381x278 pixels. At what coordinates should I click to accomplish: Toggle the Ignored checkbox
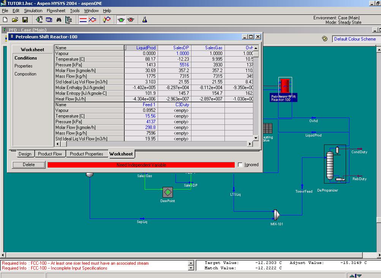240,165
